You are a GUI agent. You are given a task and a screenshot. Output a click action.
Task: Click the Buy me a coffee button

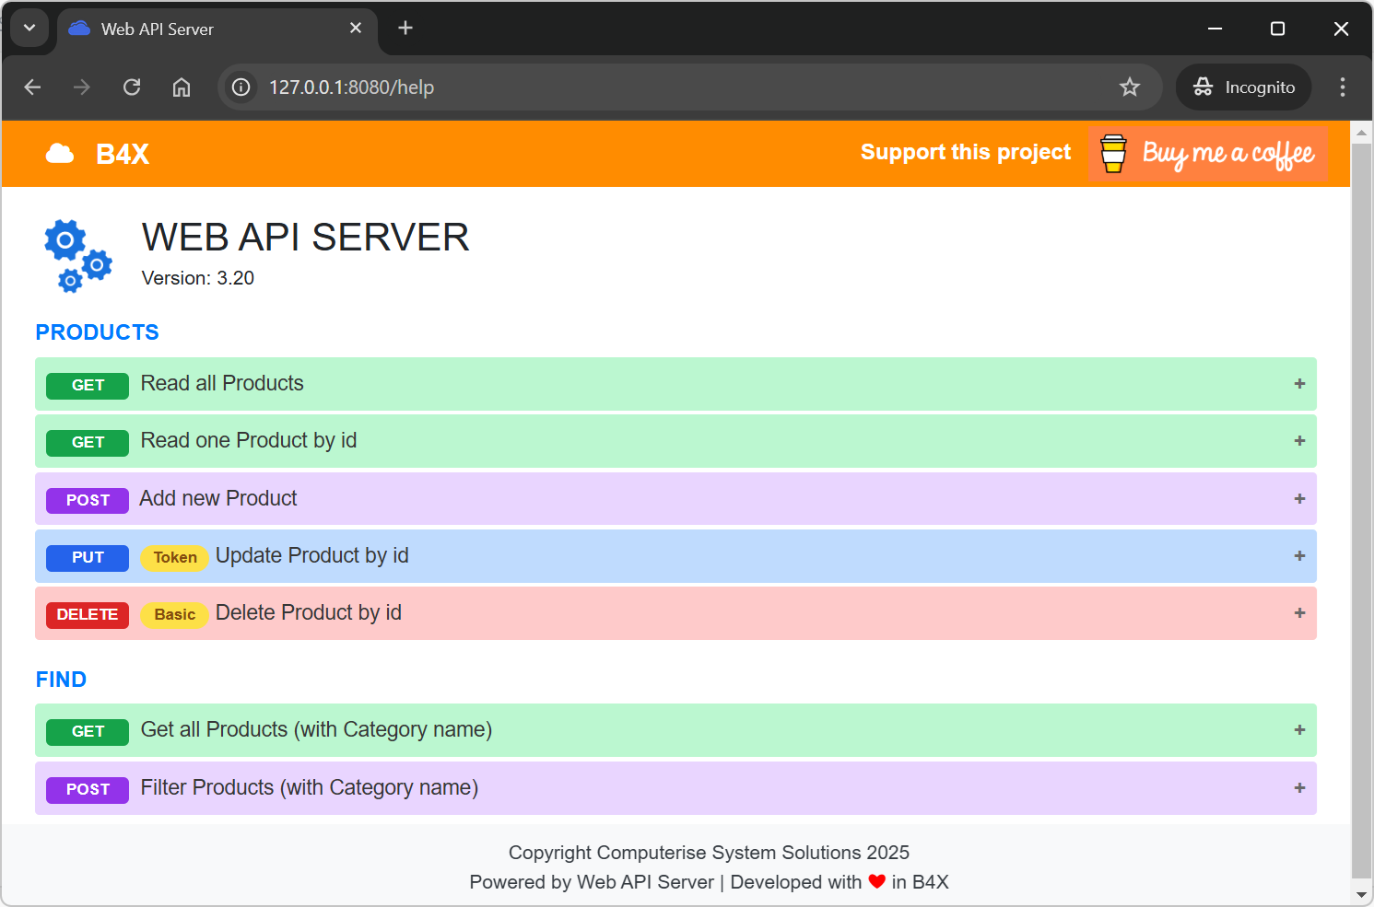pyautogui.click(x=1208, y=154)
